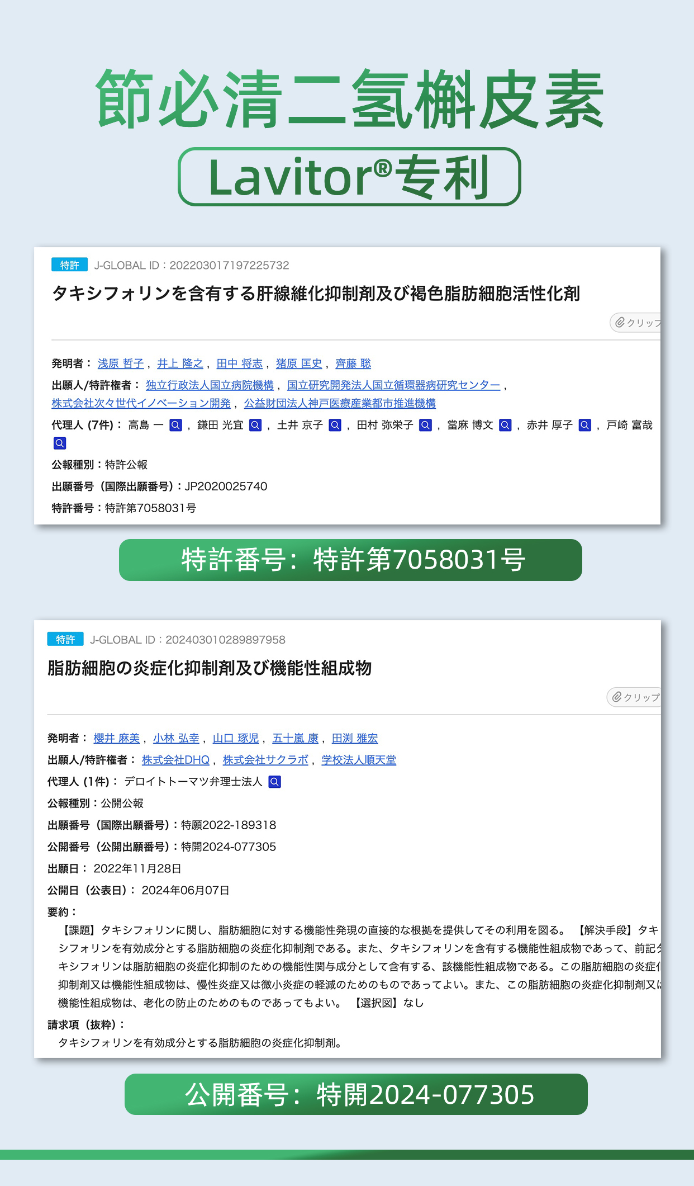Open inventor link 田渕 雅宏
This screenshot has width=694, height=1186.
(355, 738)
